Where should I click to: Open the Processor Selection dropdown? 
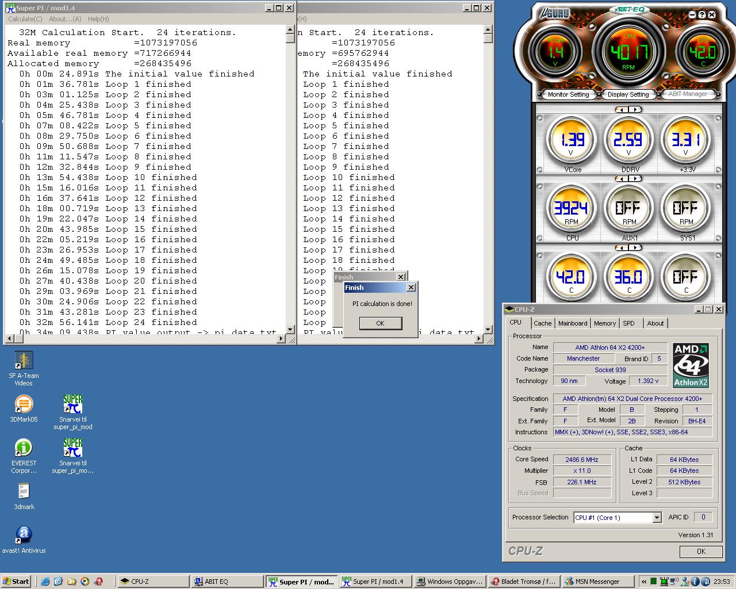click(x=657, y=518)
